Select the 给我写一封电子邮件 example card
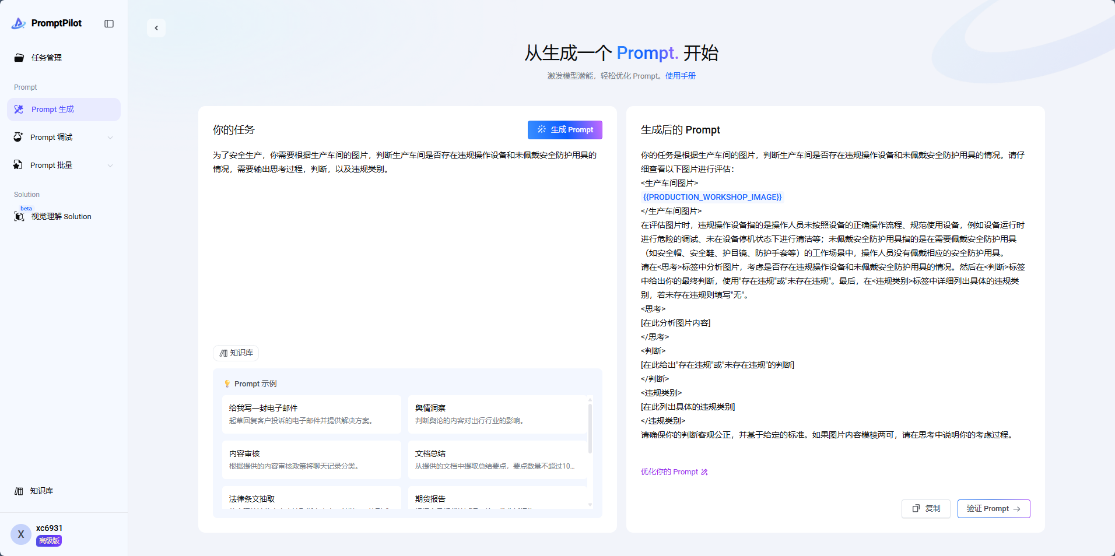The image size is (1115, 556). click(311, 414)
